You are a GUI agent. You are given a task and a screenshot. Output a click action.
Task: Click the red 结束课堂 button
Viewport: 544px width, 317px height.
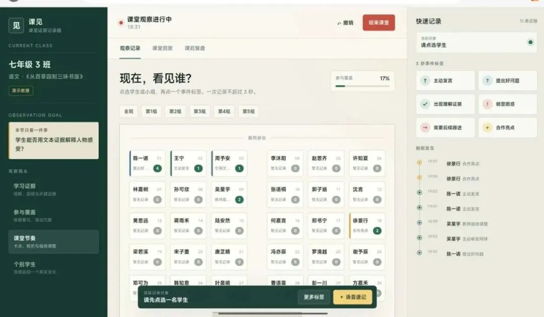click(x=378, y=23)
